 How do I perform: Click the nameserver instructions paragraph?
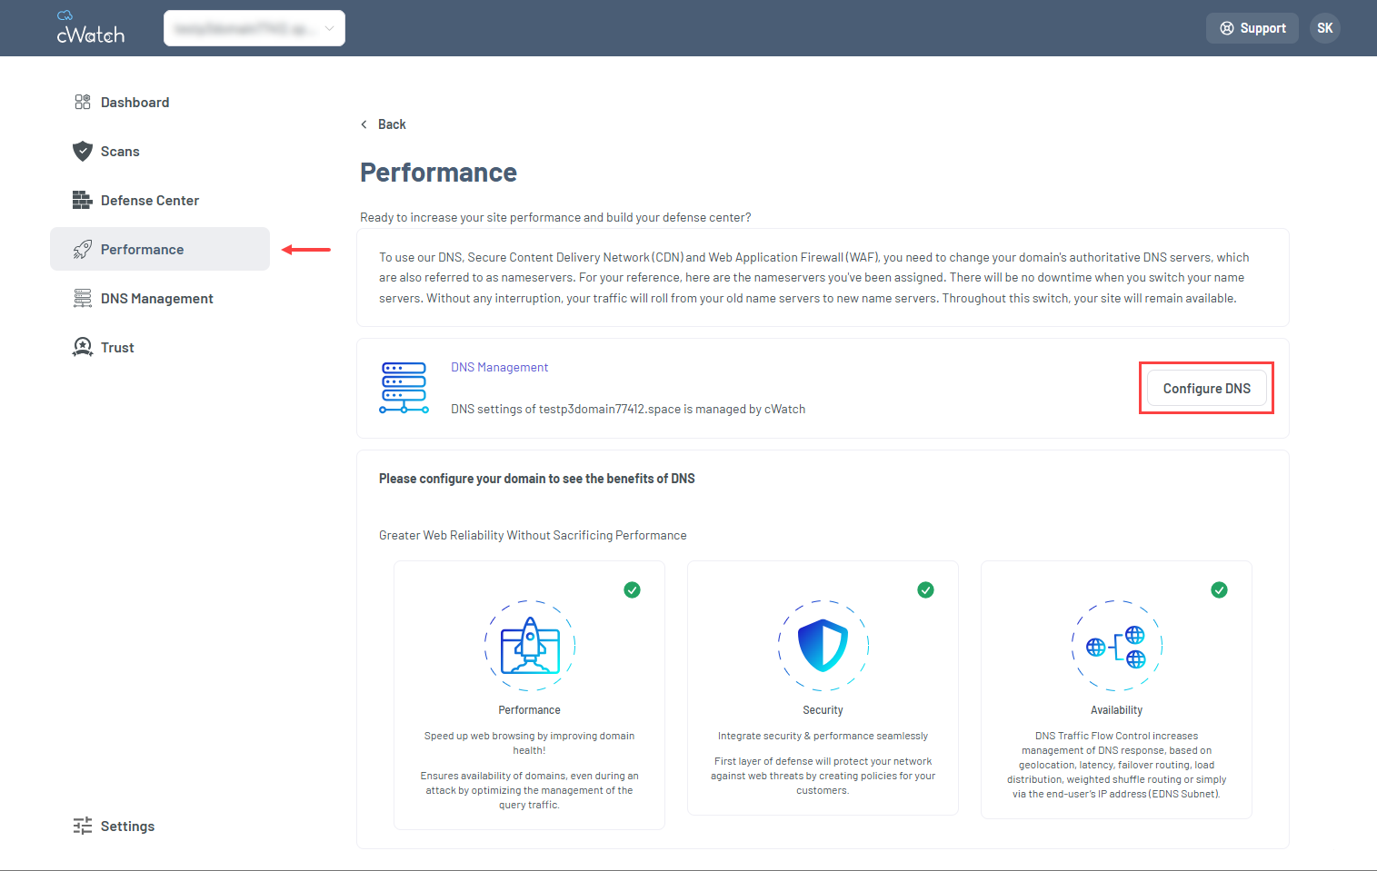[x=814, y=278]
